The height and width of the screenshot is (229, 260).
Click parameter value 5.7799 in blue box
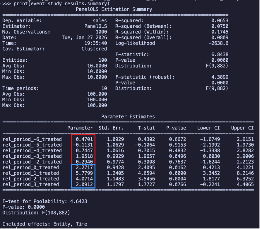click(x=84, y=173)
